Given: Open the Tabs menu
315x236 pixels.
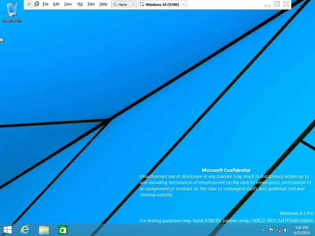Looking at the screenshot, I should click(x=91, y=4).
